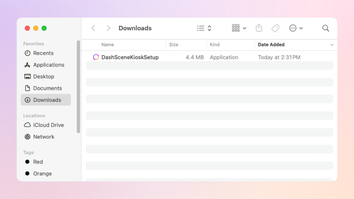
Task: Open the Search magnifier
Action: coord(325,28)
